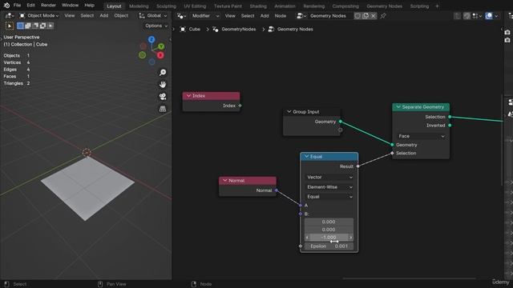Activate the select box tool icon
513x288 pixels.
pos(9,26)
